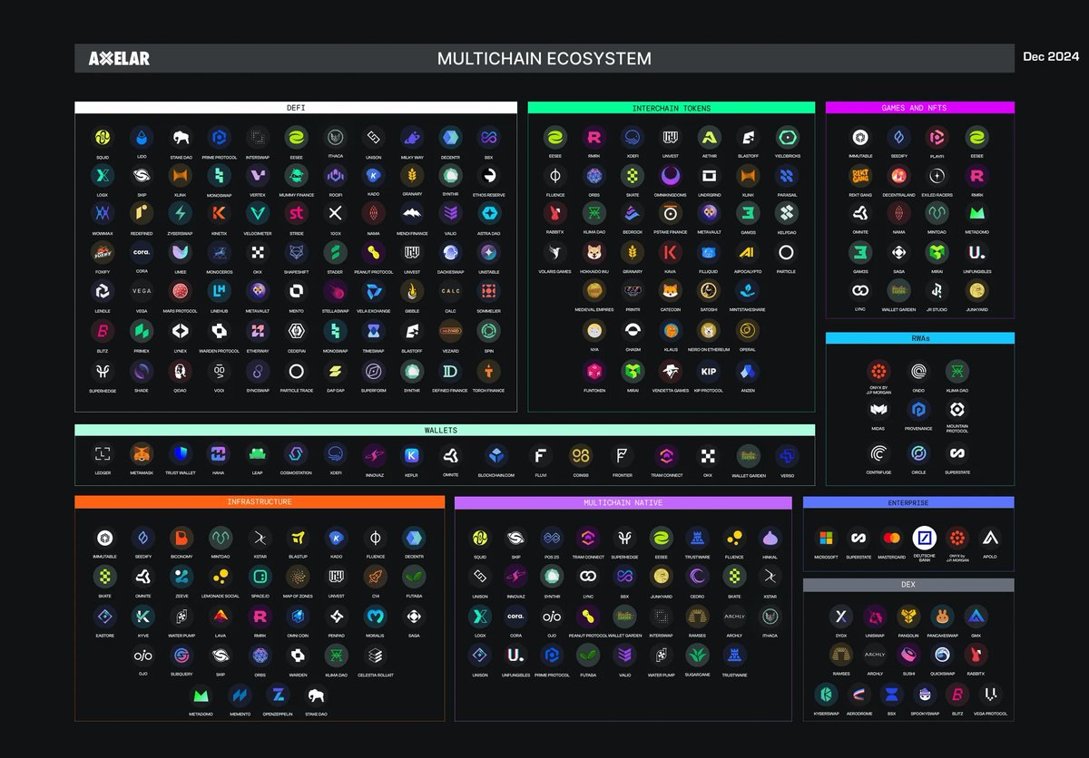Open the Moralis icon in Infrastructure
The height and width of the screenshot is (758, 1089).
click(375, 617)
